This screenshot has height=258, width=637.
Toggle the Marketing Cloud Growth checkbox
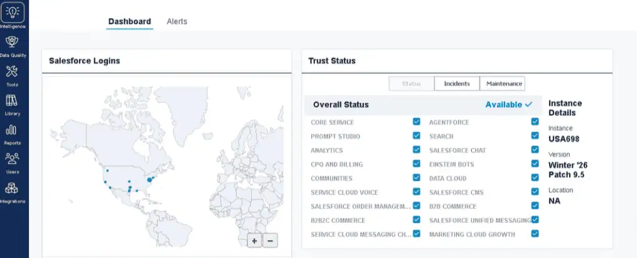(x=535, y=234)
